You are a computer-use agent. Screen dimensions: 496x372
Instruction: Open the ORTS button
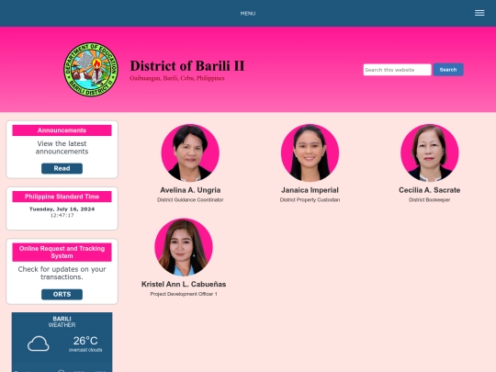62,294
